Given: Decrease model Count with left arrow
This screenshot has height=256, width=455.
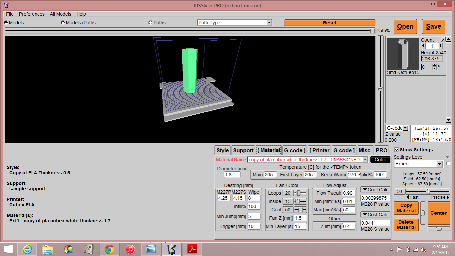Looking at the screenshot, I should tap(423, 46).
